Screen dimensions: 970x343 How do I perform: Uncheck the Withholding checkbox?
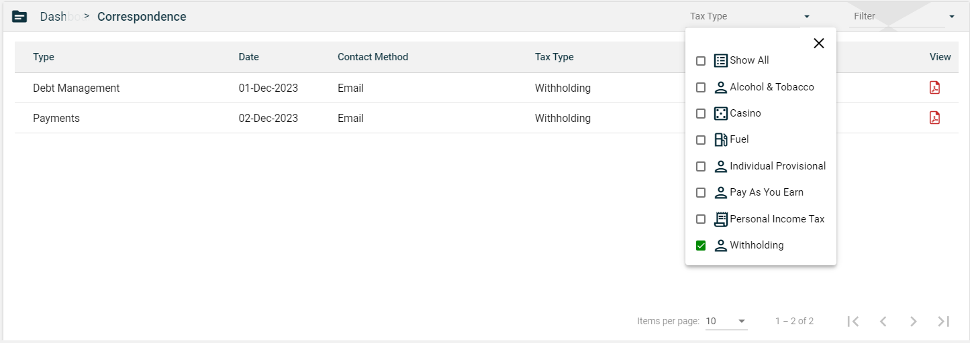(x=701, y=246)
